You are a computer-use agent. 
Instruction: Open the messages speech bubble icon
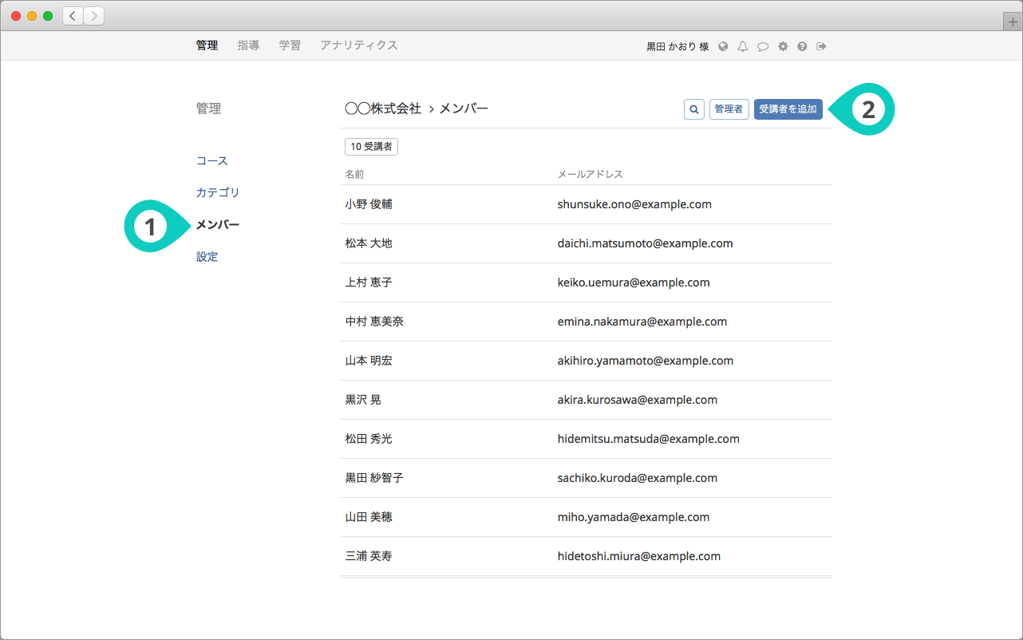point(763,46)
